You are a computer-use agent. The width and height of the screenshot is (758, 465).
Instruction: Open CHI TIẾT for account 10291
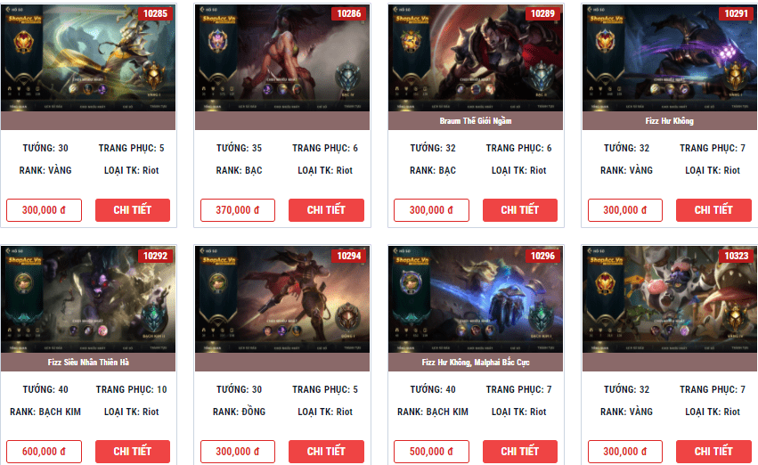coord(713,209)
